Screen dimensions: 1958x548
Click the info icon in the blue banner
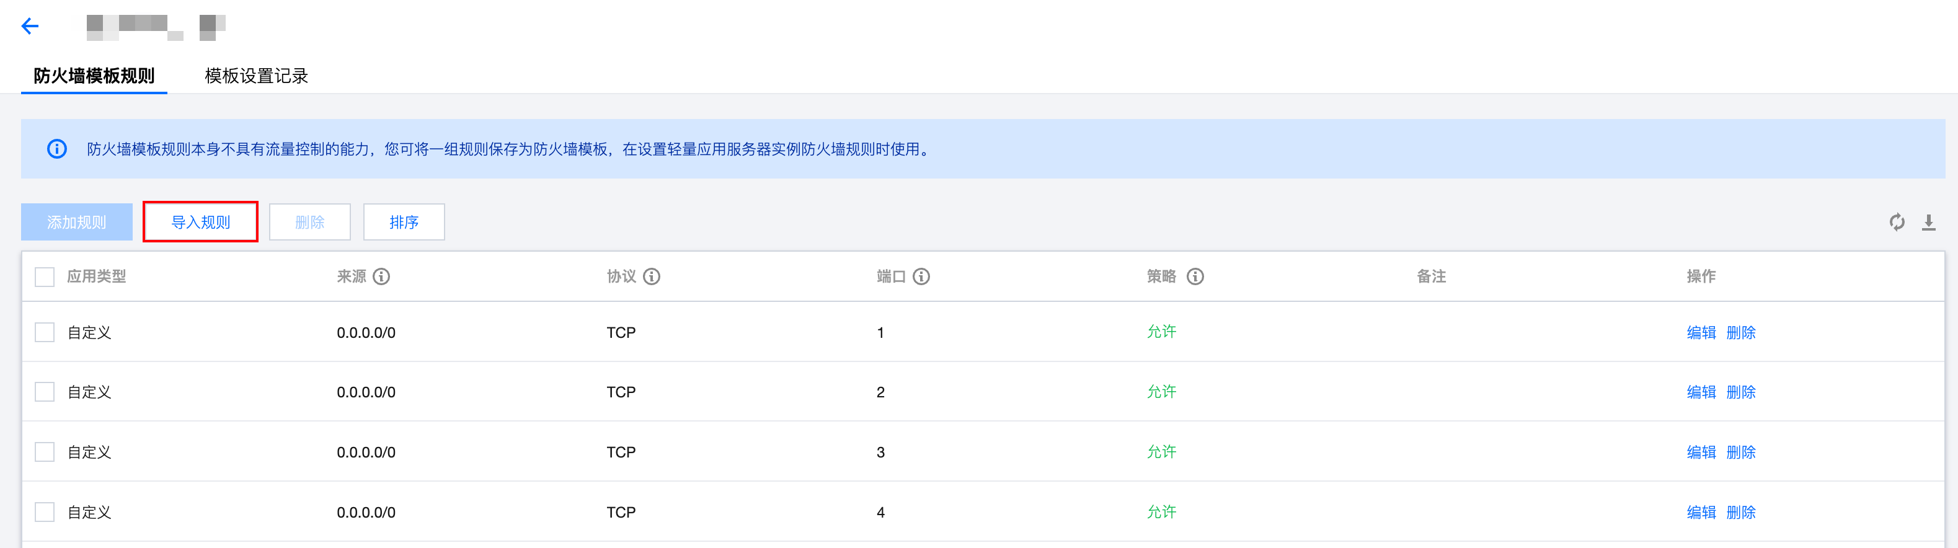57,149
